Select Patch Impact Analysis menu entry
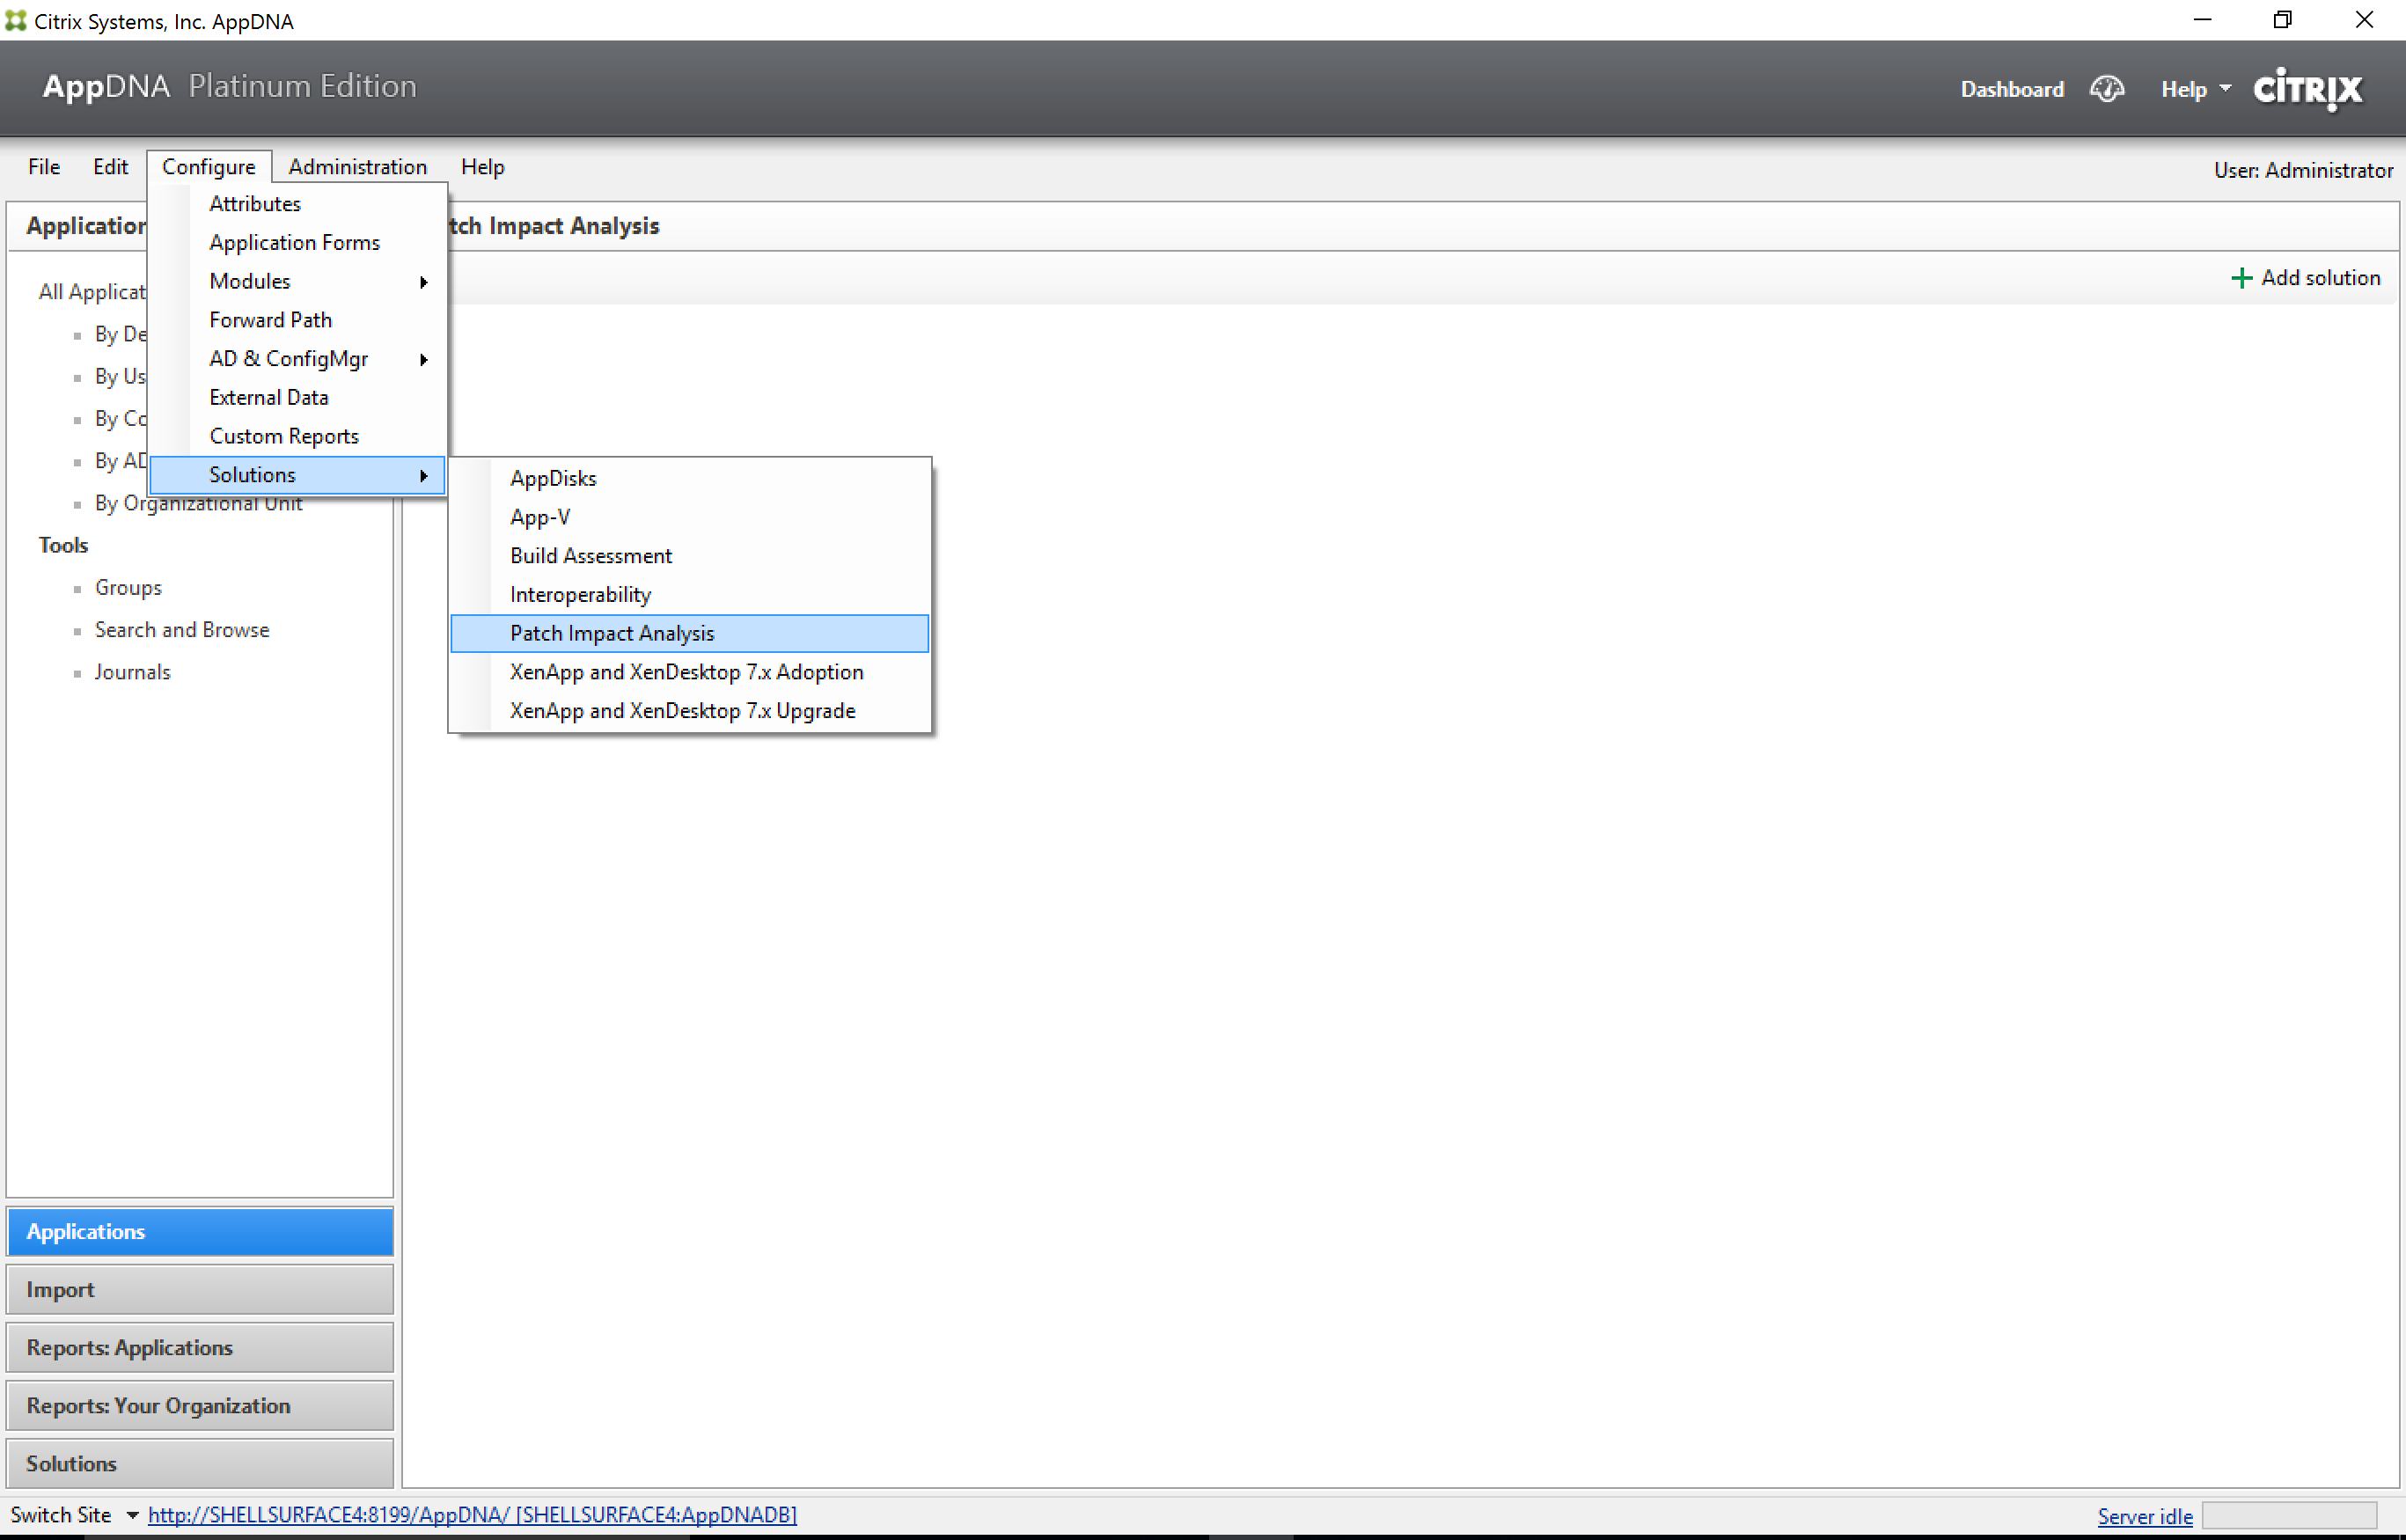 (612, 633)
